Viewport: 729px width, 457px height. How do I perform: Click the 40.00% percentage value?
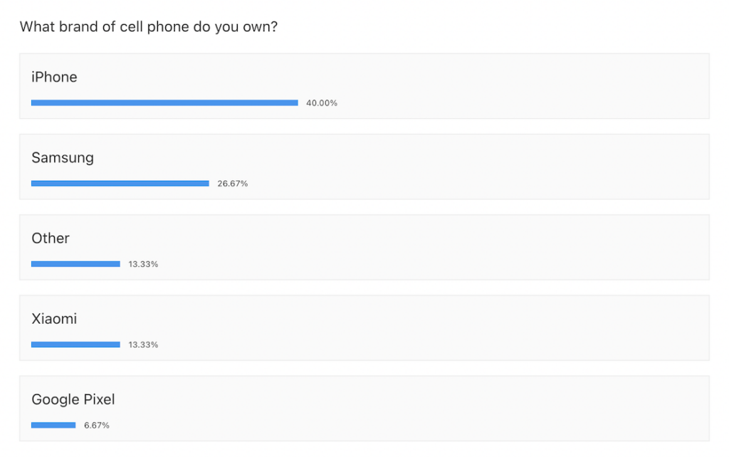tap(322, 103)
